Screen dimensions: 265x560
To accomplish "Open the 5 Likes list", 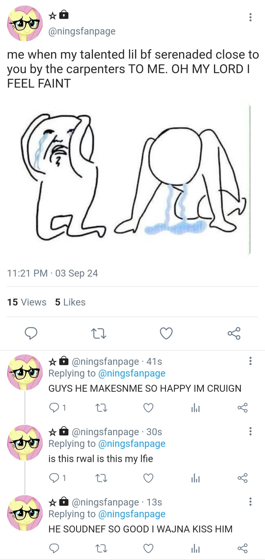I will point(70,302).
